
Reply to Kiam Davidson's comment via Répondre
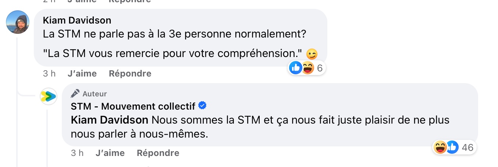click(130, 74)
